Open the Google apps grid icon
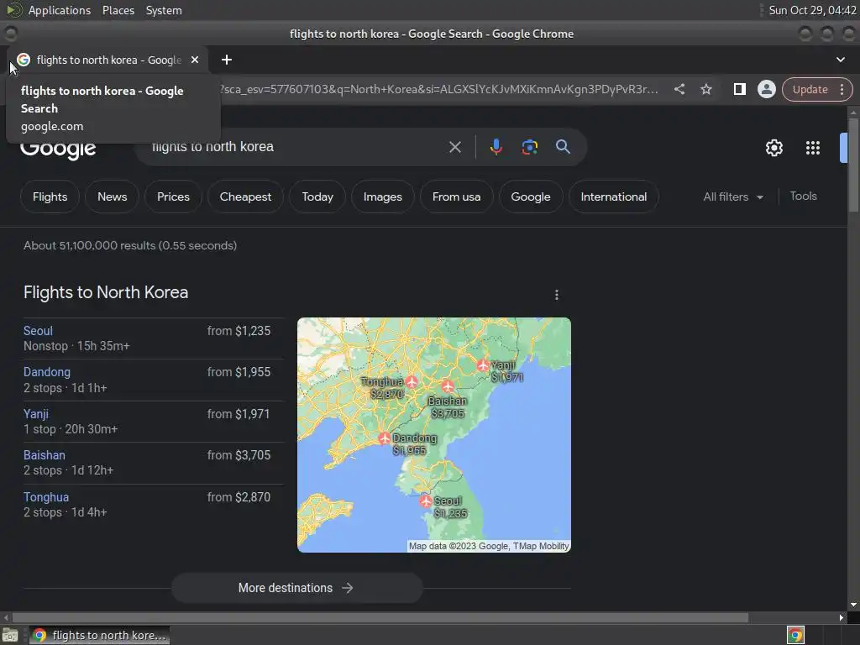 (813, 148)
